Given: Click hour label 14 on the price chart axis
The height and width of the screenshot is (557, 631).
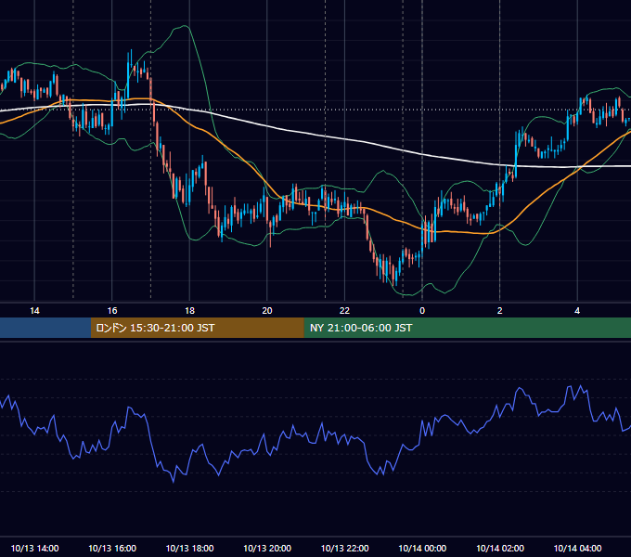Looking at the screenshot, I should point(34,311).
